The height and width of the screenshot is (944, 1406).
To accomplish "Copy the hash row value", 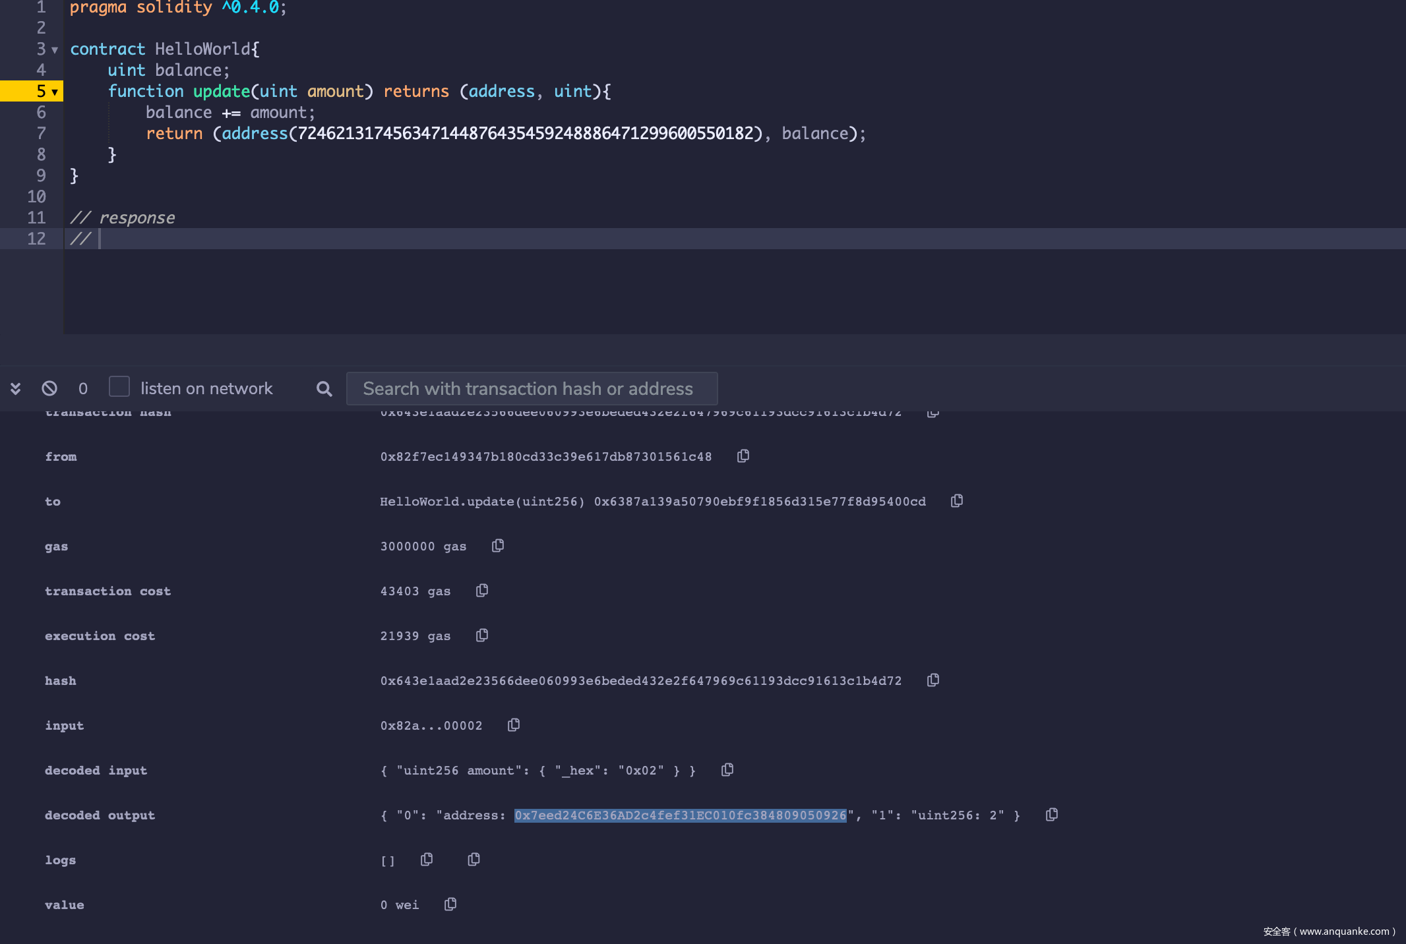I will pyautogui.click(x=933, y=680).
